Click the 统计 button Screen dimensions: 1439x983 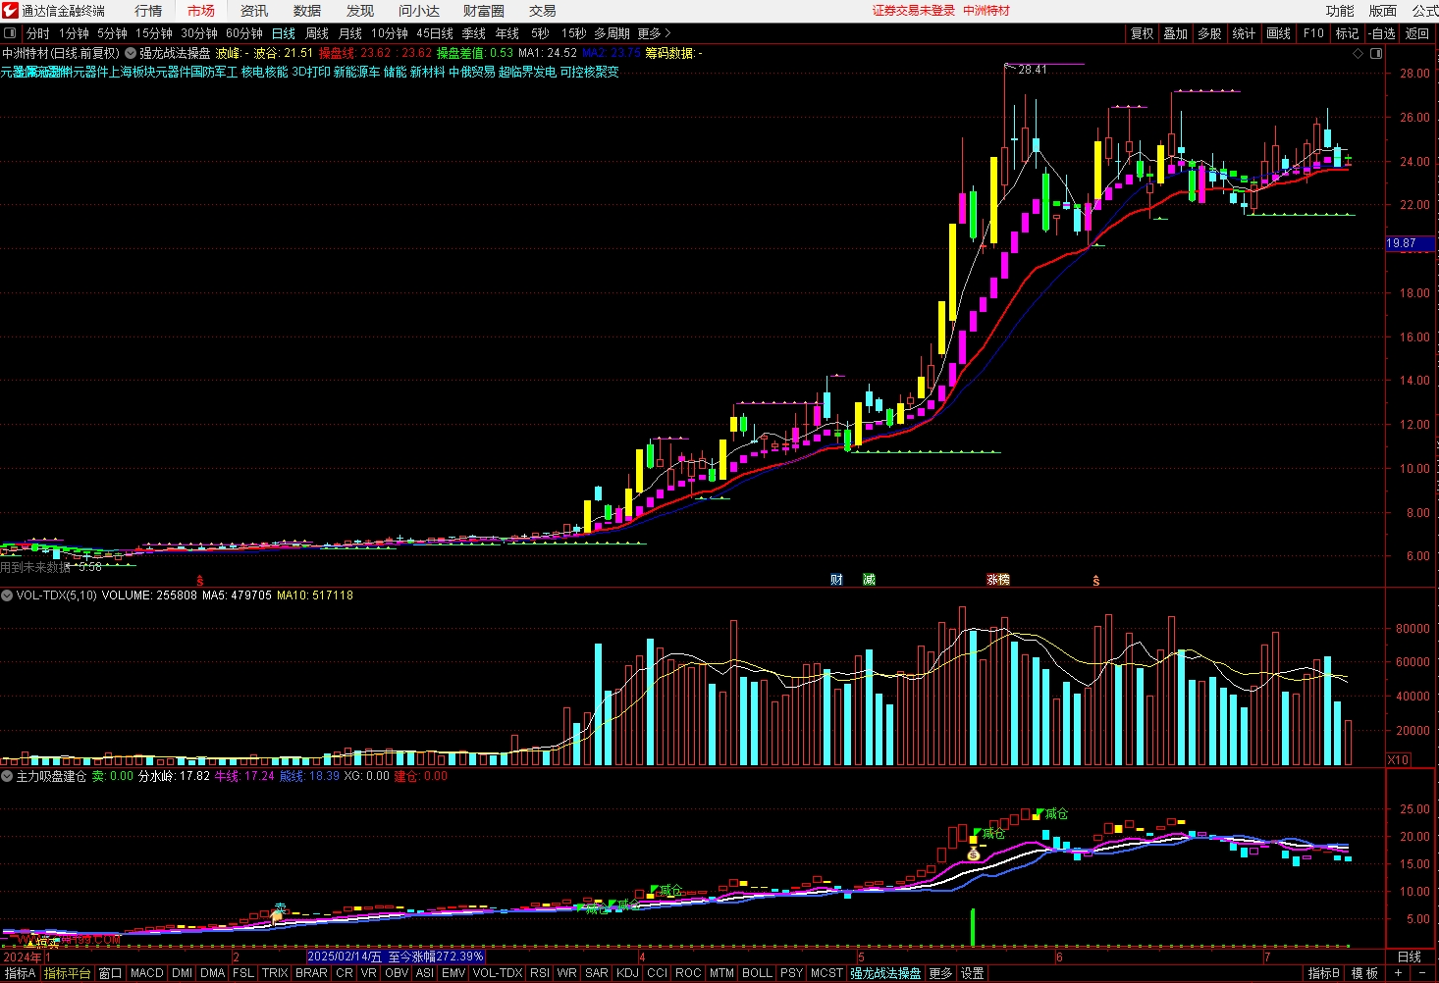[x=1244, y=33]
